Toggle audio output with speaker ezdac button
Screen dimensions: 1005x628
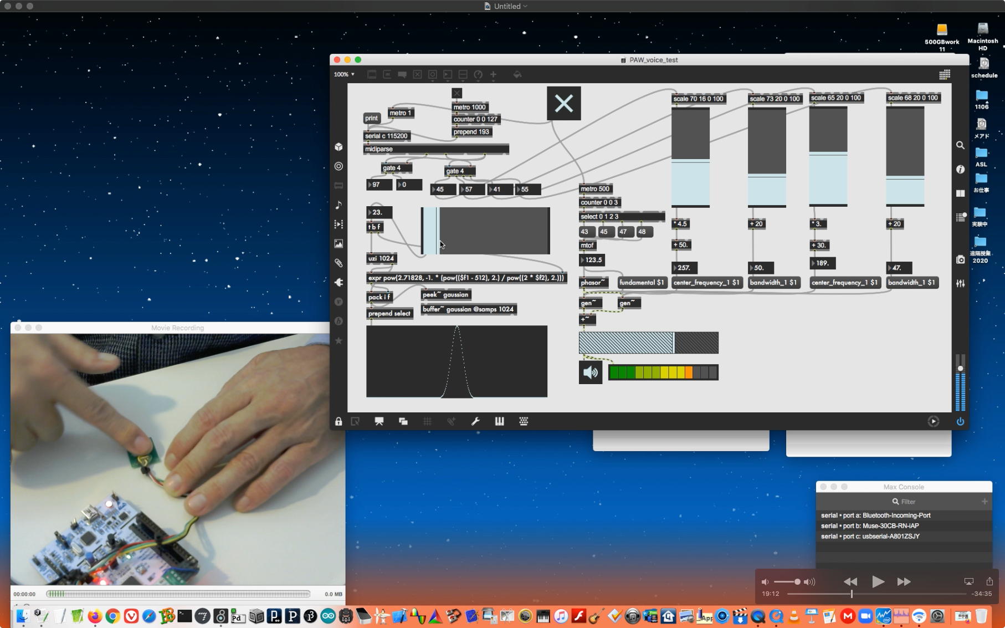(591, 372)
